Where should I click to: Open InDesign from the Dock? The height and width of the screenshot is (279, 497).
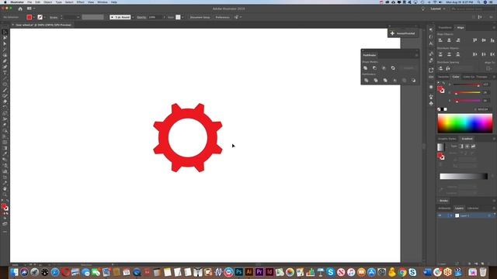point(269,272)
